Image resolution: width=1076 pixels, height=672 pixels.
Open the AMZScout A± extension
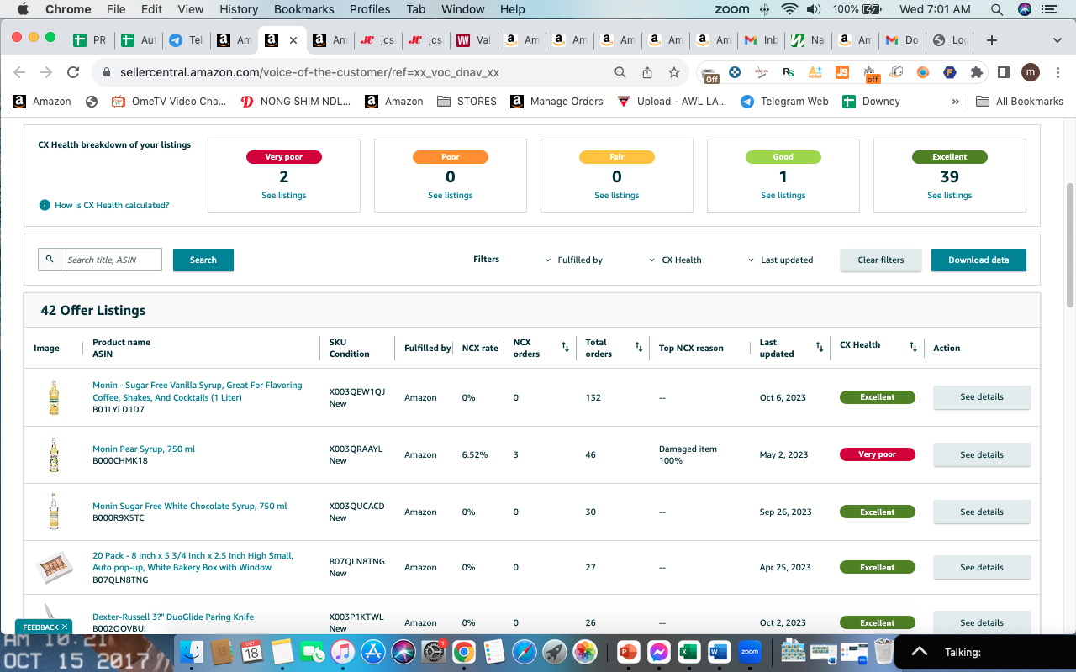[815, 72]
